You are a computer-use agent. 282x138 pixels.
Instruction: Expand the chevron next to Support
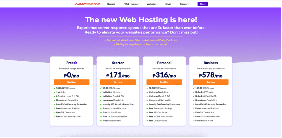pyautogui.click(x=190, y=4)
